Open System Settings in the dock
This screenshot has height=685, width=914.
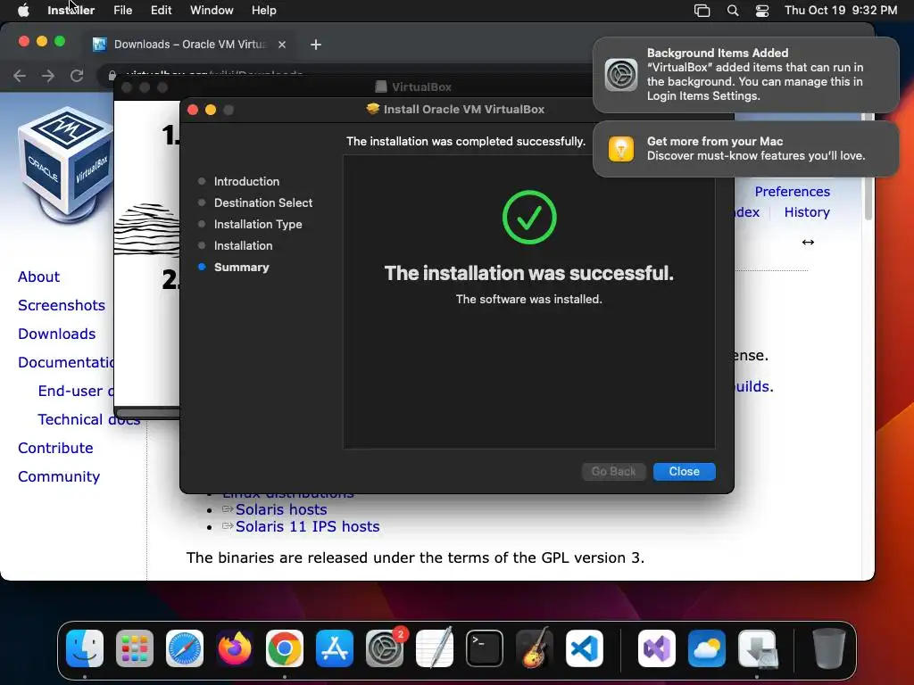point(385,648)
